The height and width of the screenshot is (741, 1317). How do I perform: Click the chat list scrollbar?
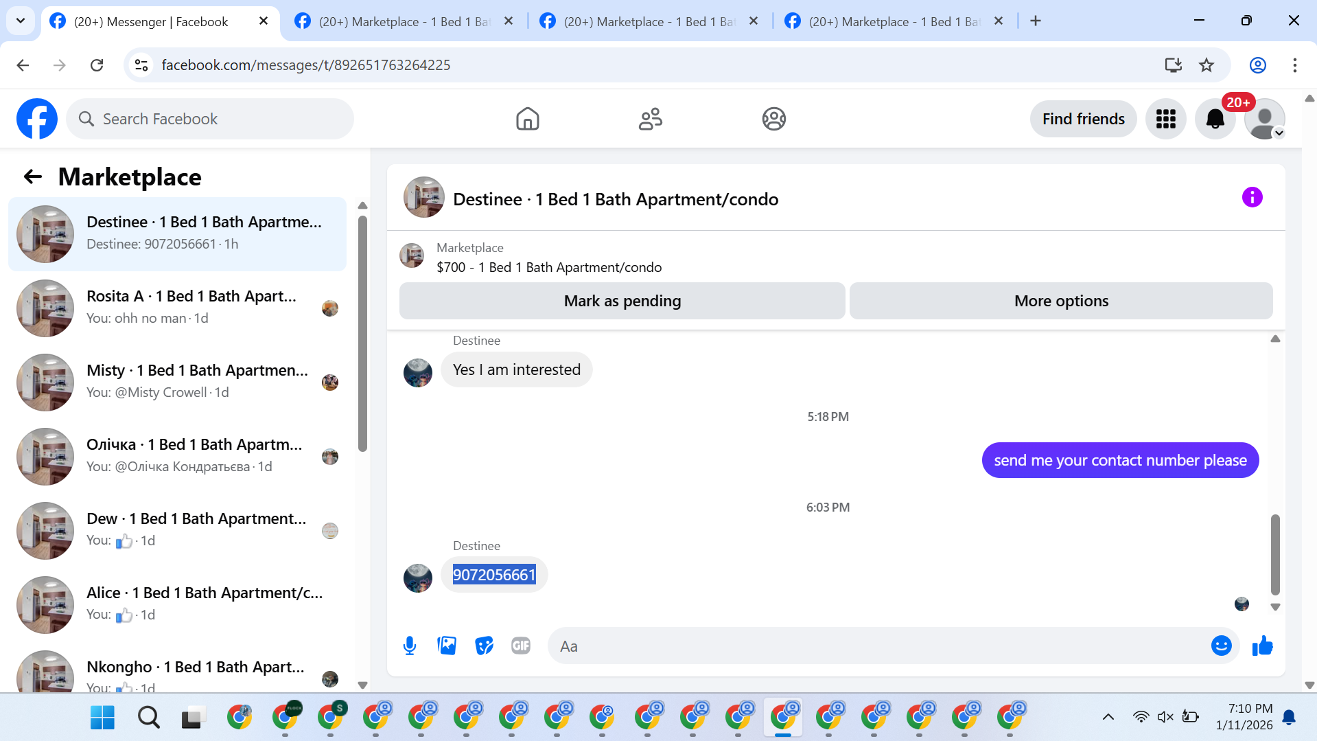(362, 334)
